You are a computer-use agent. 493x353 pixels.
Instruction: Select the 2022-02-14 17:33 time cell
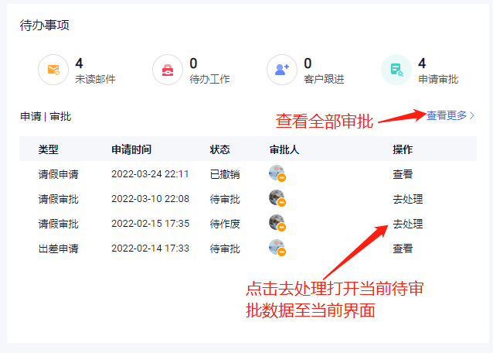click(150, 248)
